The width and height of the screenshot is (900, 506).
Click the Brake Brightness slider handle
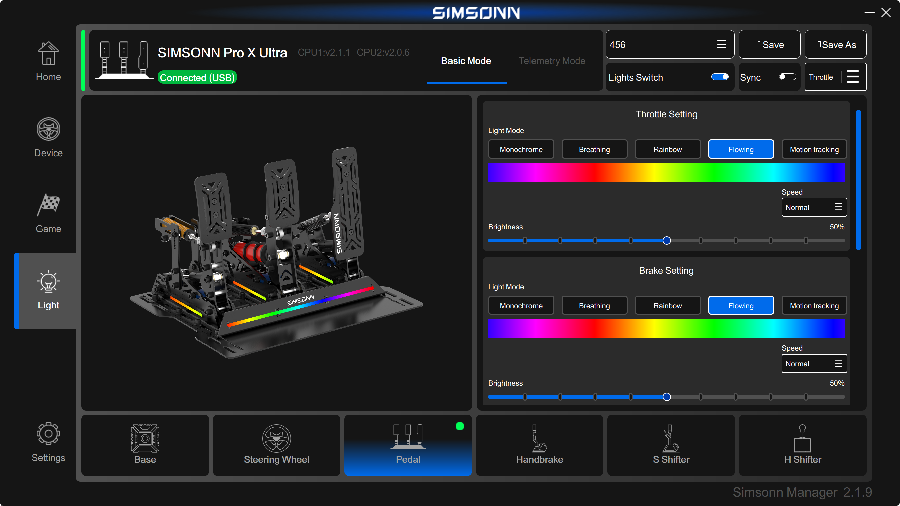(667, 397)
